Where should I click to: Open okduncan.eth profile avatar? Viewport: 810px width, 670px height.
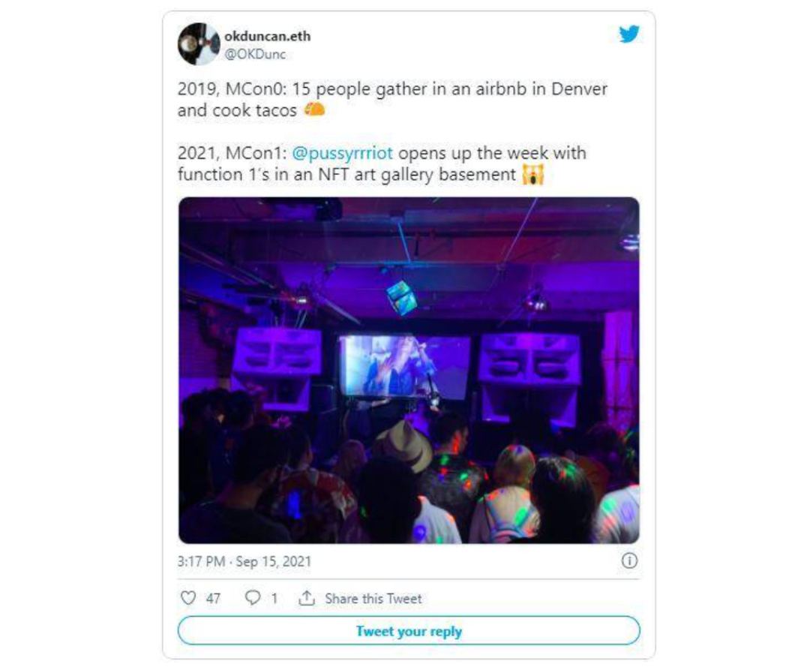[x=199, y=44]
